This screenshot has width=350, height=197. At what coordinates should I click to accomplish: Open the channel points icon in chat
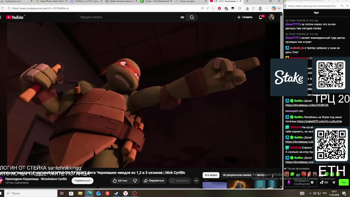pyautogui.click(x=322, y=182)
